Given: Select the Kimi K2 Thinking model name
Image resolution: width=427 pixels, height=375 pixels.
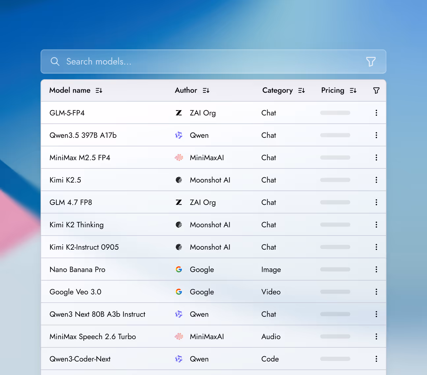Looking at the screenshot, I should click(76, 225).
